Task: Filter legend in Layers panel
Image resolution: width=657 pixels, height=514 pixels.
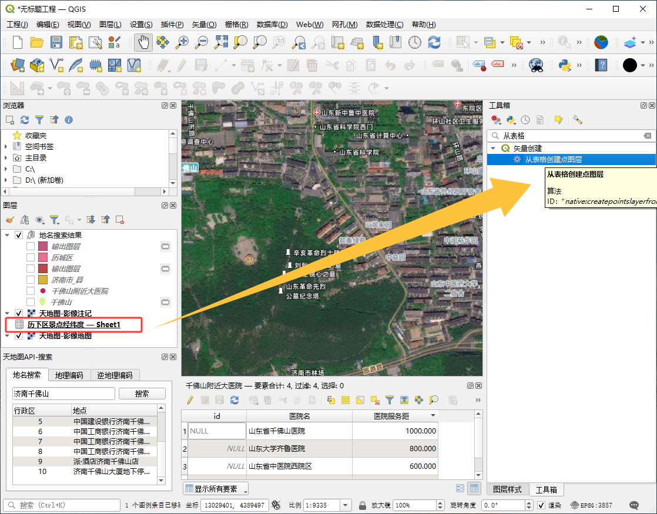Action: [x=54, y=220]
